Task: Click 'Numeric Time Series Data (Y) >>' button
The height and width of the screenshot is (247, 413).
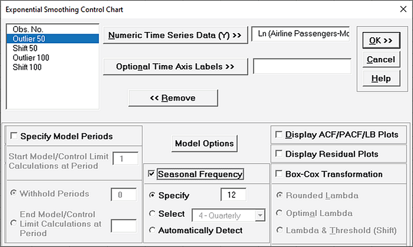Action: click(x=174, y=35)
